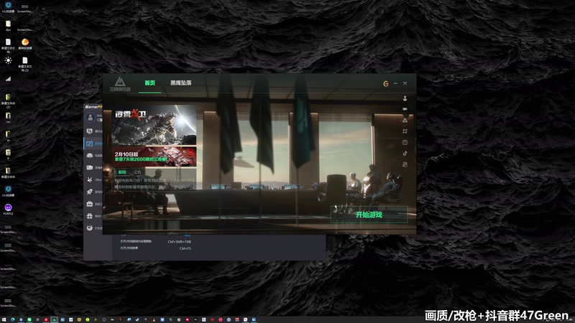Open the 2月10日起 red promotion banner
The width and height of the screenshot is (575, 323).
pyautogui.click(x=154, y=156)
